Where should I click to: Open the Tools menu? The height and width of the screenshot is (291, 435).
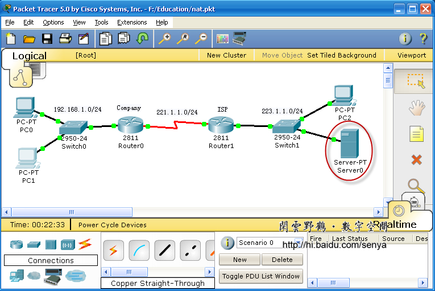[x=101, y=22]
